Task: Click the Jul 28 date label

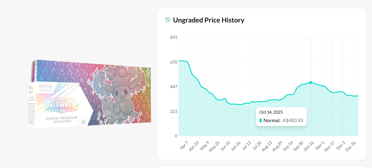Action: (257, 147)
